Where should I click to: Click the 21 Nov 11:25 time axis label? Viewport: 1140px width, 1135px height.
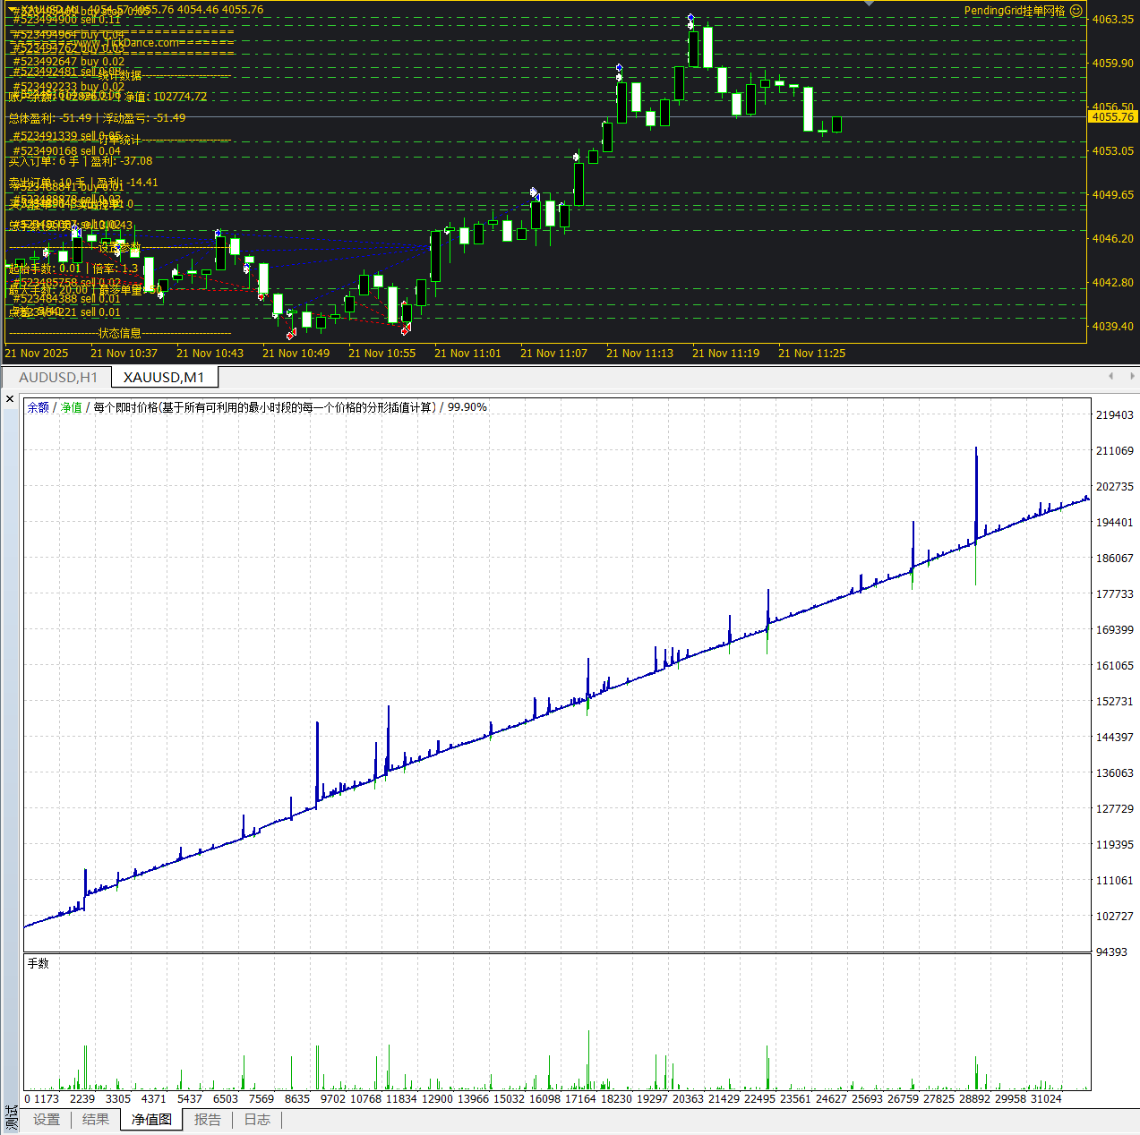[x=811, y=354]
